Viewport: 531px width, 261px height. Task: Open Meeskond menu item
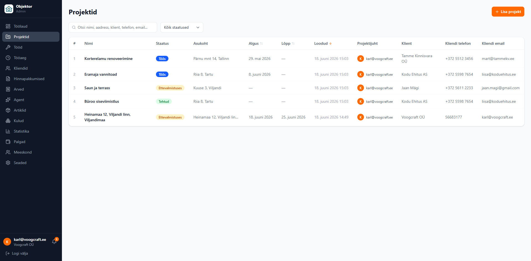[x=31, y=152]
